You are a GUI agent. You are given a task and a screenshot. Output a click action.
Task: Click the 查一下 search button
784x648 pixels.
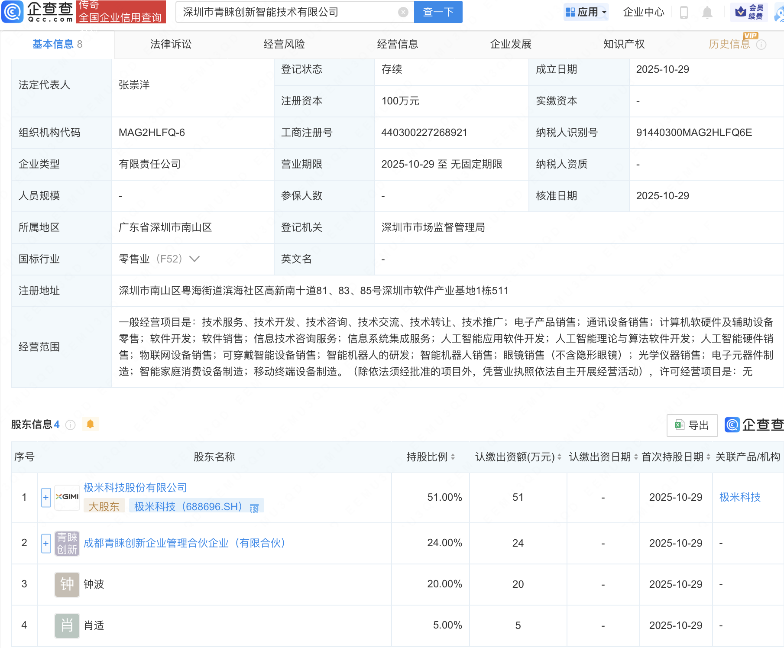point(438,12)
